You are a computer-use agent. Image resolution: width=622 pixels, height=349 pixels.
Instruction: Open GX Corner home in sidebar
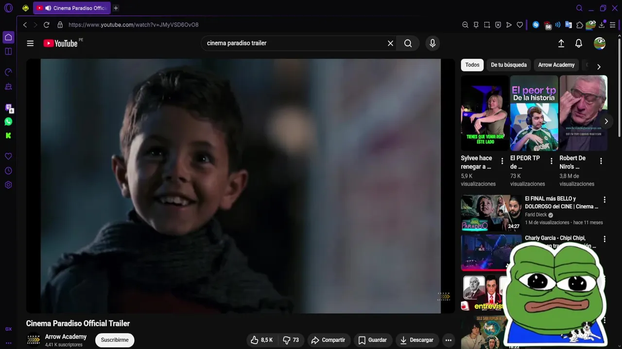8,37
